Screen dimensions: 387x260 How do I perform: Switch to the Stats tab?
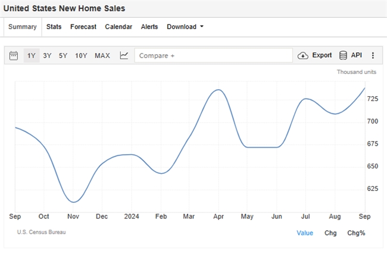(54, 27)
